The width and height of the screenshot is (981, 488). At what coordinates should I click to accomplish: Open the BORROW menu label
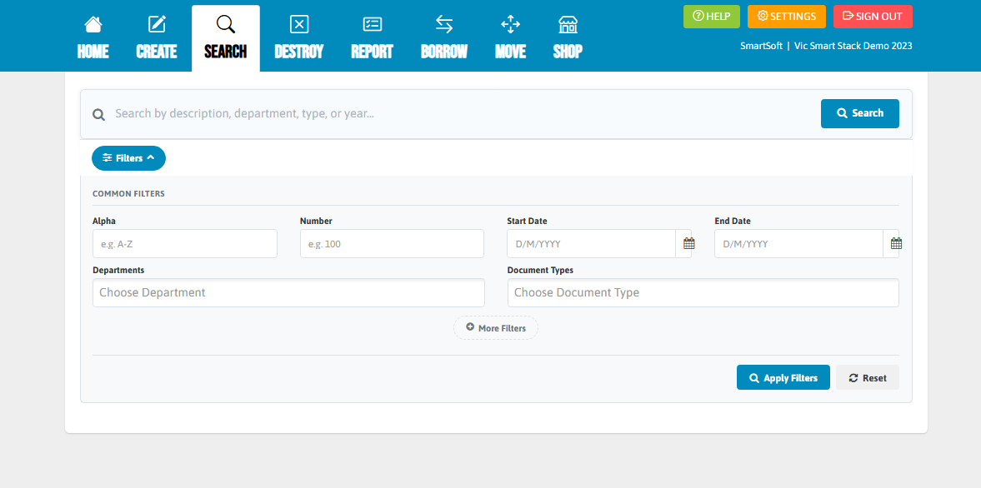(x=444, y=52)
